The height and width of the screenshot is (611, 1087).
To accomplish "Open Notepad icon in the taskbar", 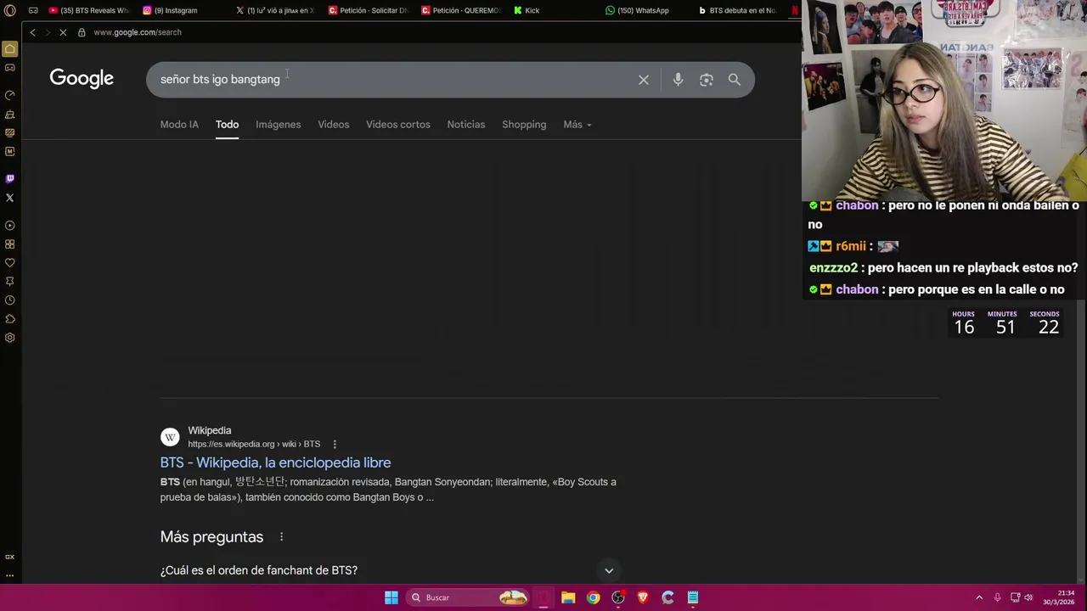I will tap(693, 597).
